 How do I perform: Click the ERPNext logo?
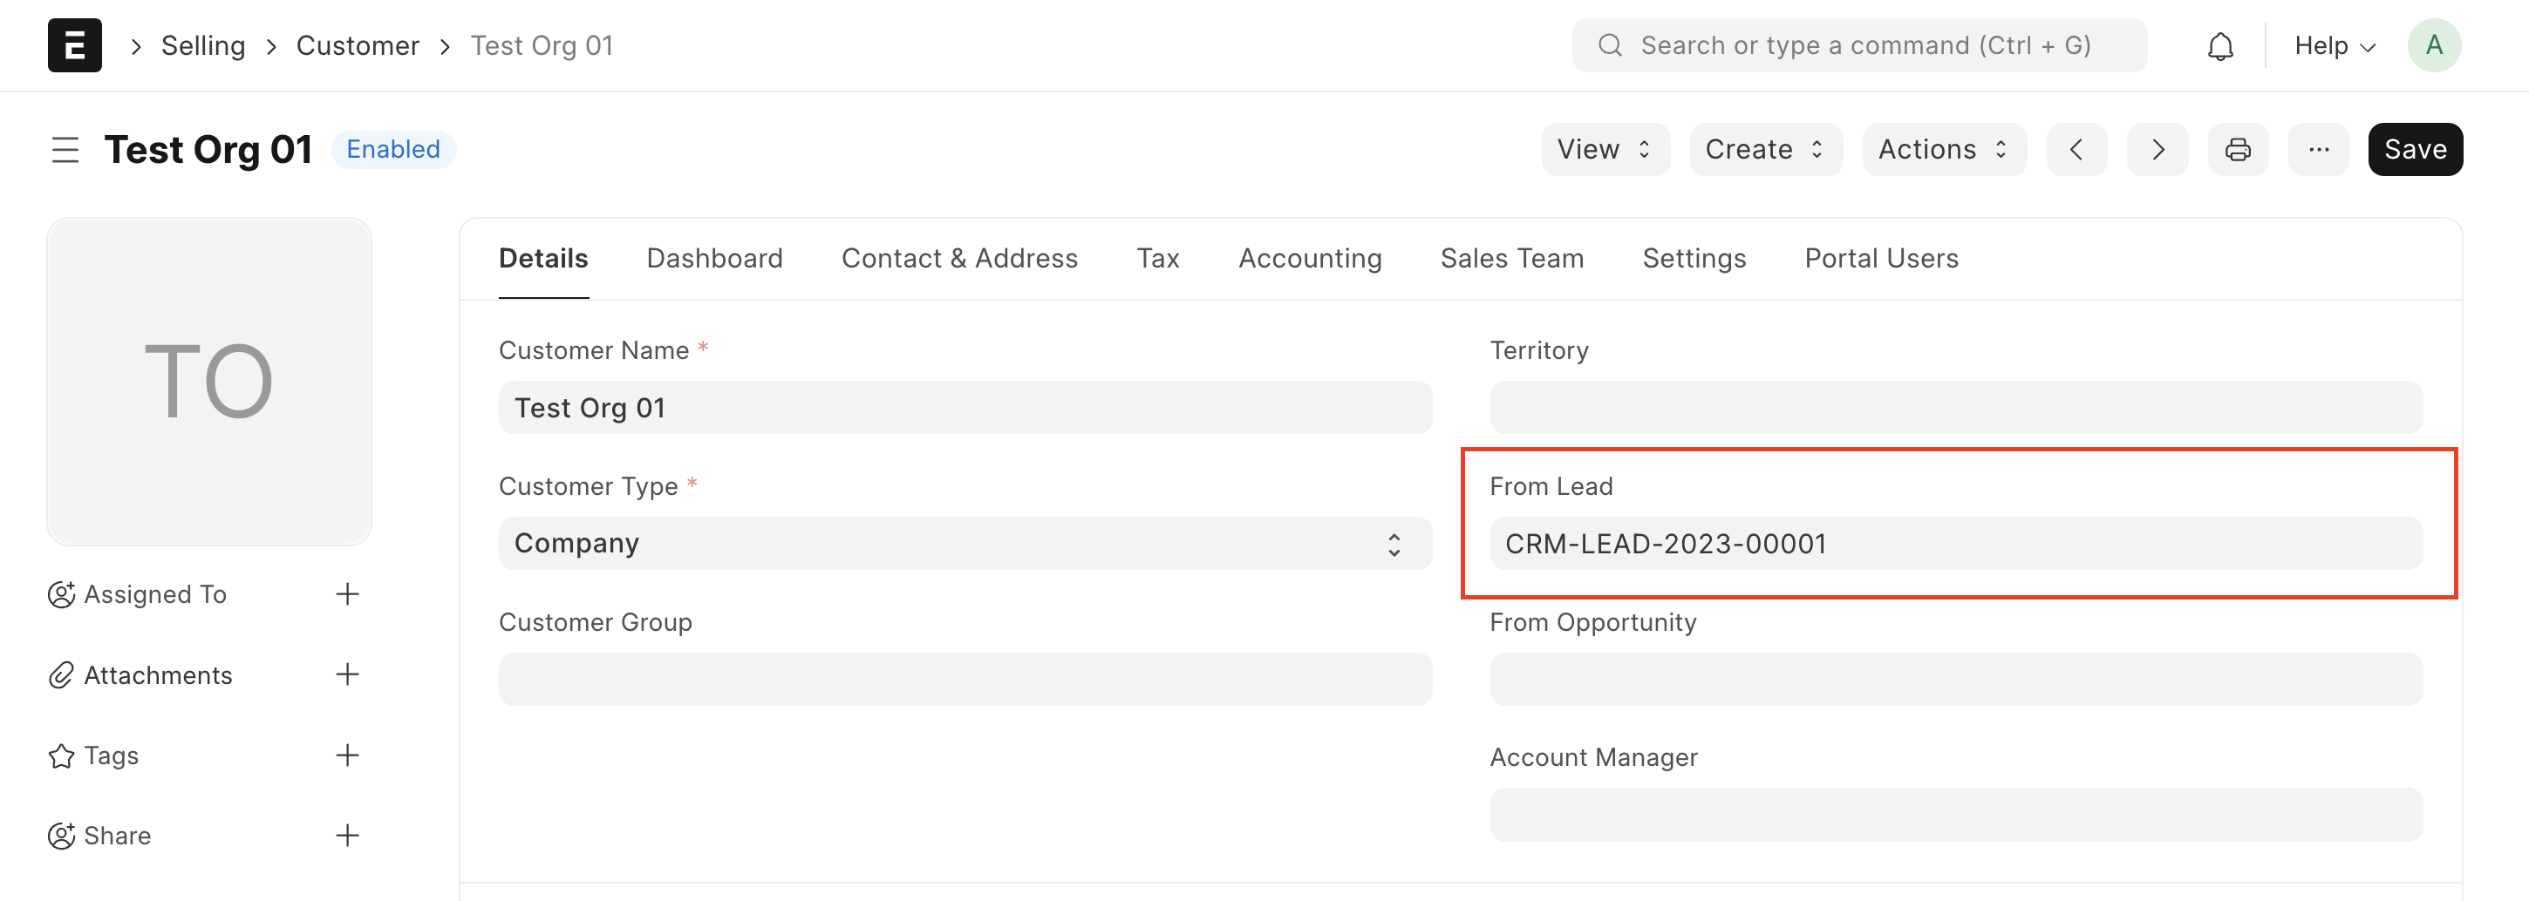75,45
